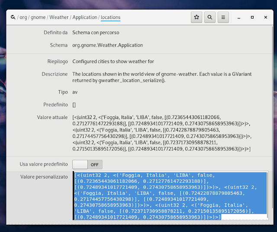Image resolution: width=277 pixels, height=232 pixels.
Task: Click the description text about gweather_location_serialize
Action: (x=162, y=77)
